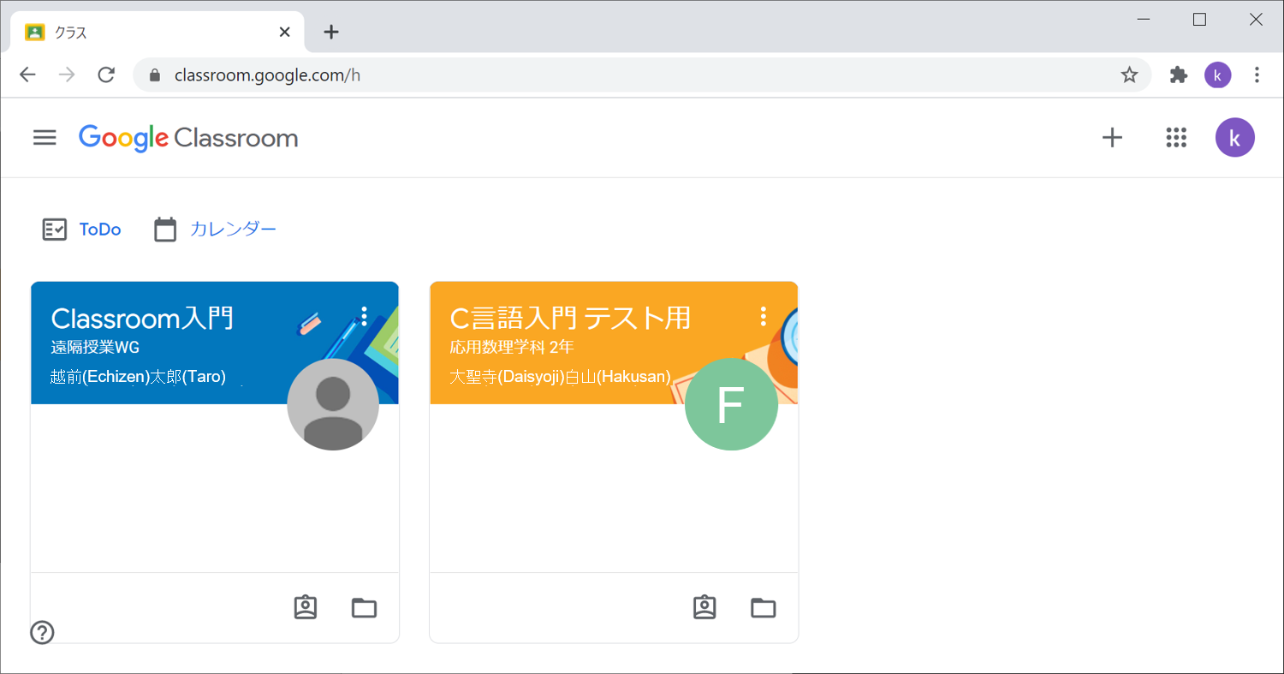Screen dimensions: 1284x674
Task: Bookmark this page with the star
Action: 1130,75
